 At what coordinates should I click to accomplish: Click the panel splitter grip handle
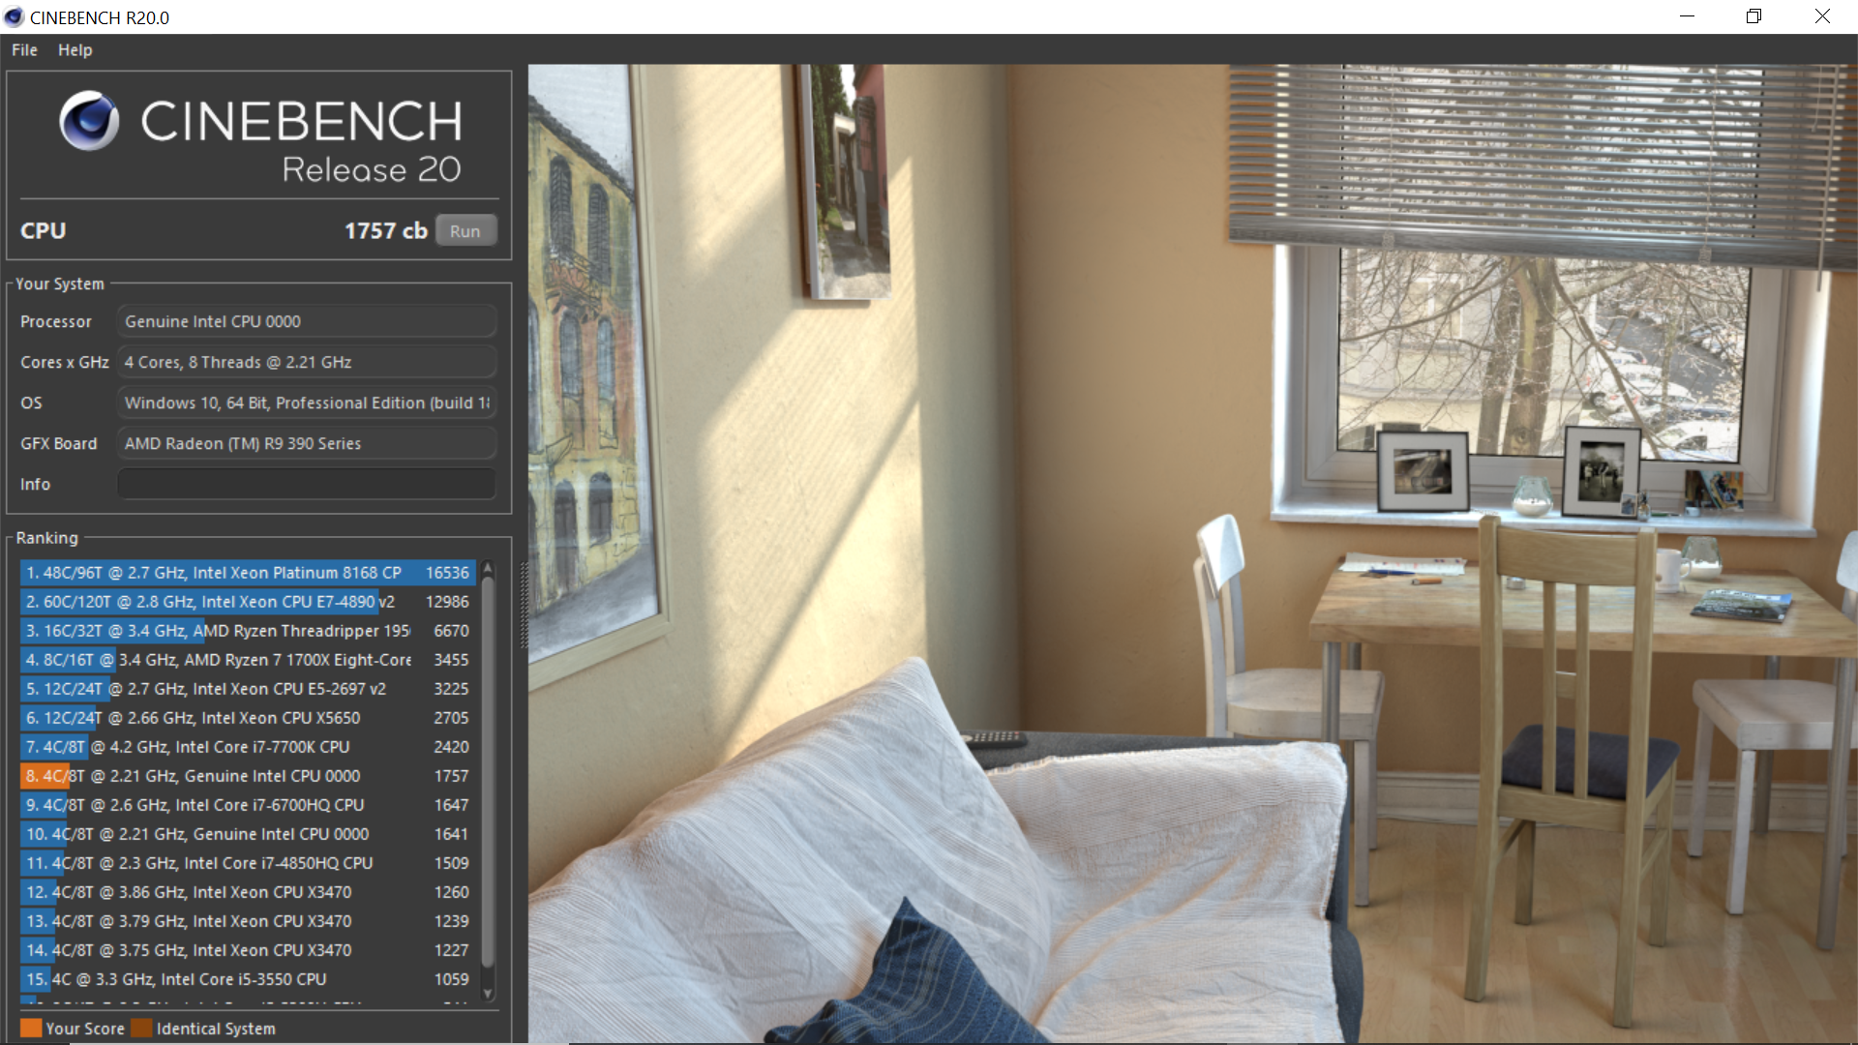pyautogui.click(x=524, y=605)
